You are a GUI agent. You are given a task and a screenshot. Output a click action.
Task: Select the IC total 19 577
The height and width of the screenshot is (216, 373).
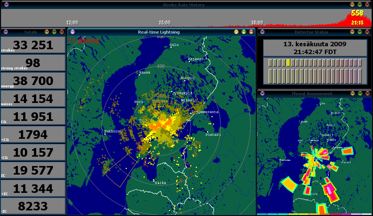coord(33,170)
